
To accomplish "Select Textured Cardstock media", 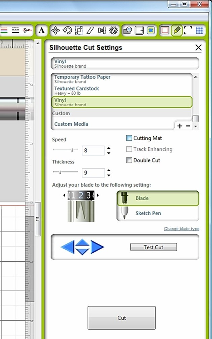I will [x=121, y=90].
